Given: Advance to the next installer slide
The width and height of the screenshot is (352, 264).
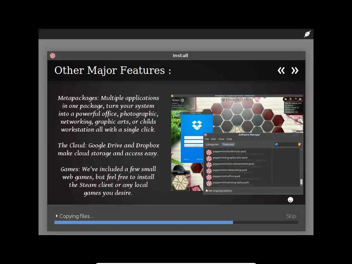Looking at the screenshot, I should pos(295,70).
